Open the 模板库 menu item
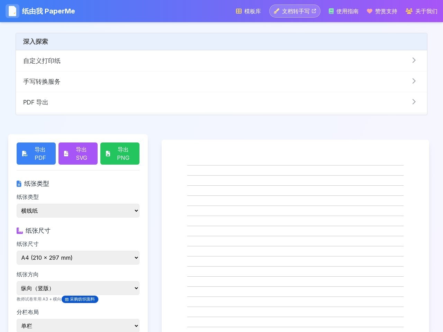 click(248, 11)
